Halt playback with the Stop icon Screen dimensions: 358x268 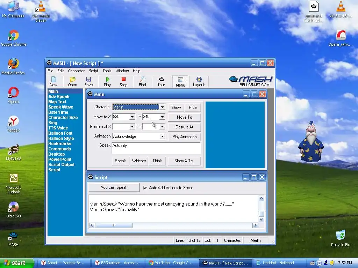[x=123, y=82]
